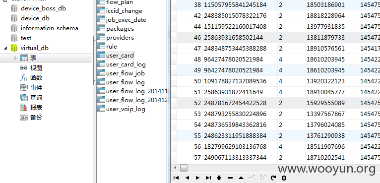This screenshot has height=183, width=380.
Task: Click cell 151159522160017408 in row 44
Action: 240,27
